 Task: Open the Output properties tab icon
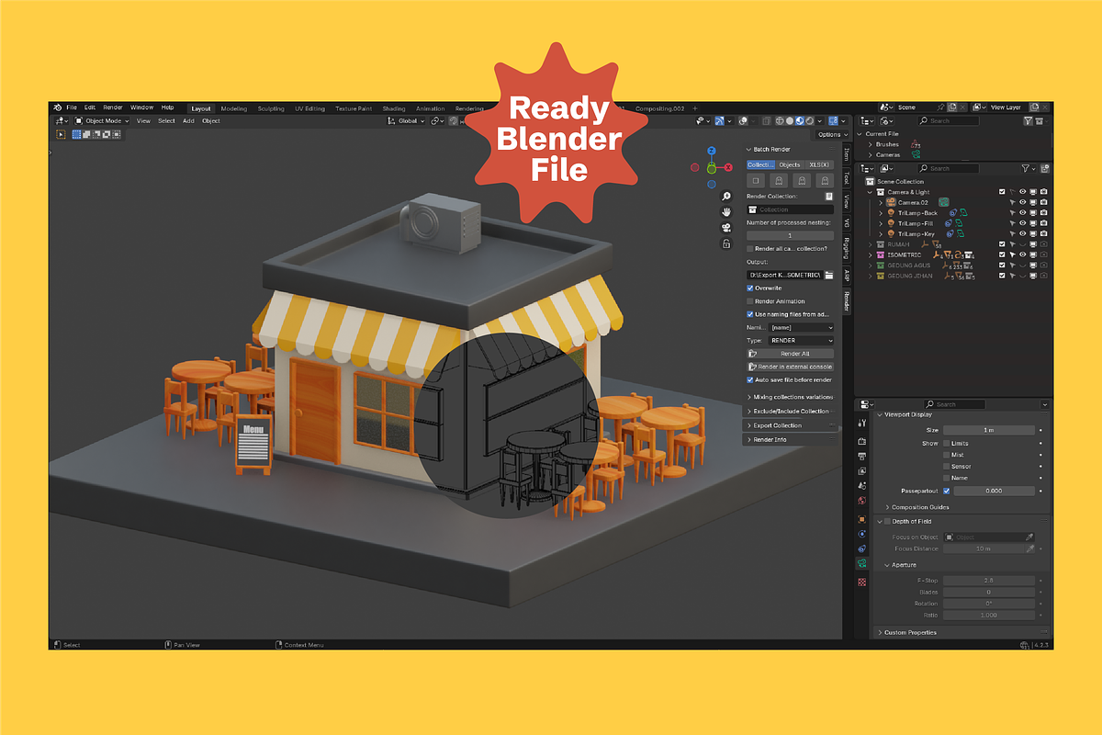[x=861, y=456]
